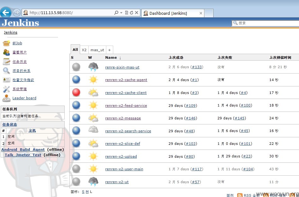
Task: Click the + tab to add view
Action: pos(109,50)
